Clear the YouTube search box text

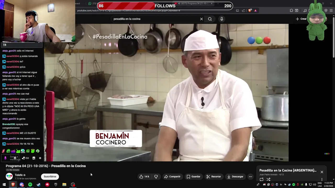tap(202, 19)
